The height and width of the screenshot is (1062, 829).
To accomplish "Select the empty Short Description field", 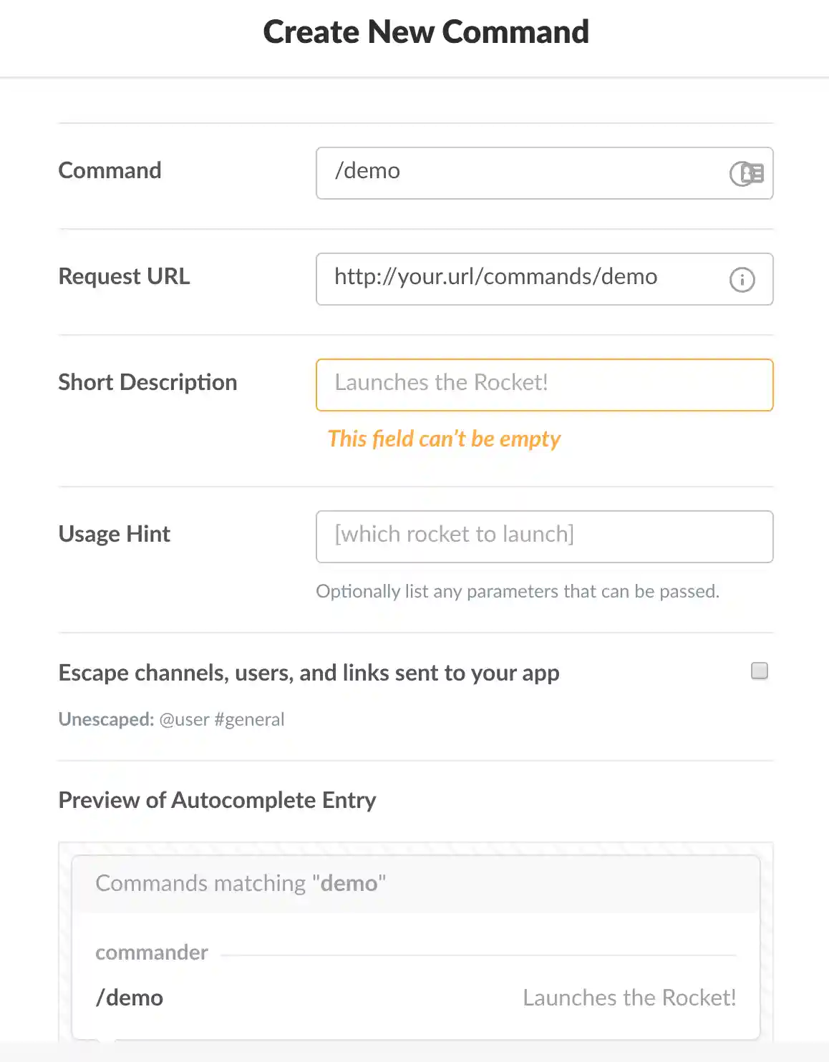I will [544, 385].
